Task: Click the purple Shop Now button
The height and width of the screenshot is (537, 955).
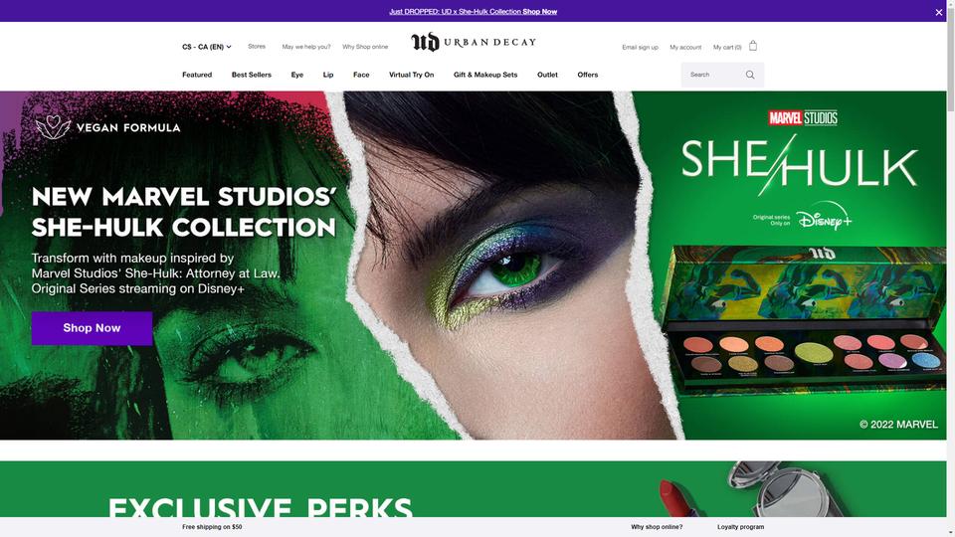Action: [x=92, y=328]
